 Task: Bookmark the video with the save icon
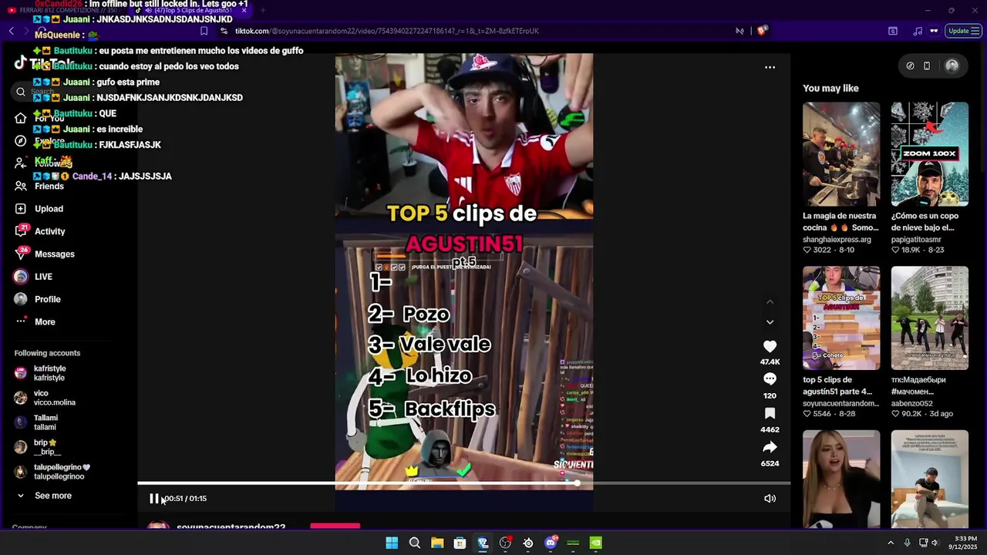pyautogui.click(x=770, y=414)
